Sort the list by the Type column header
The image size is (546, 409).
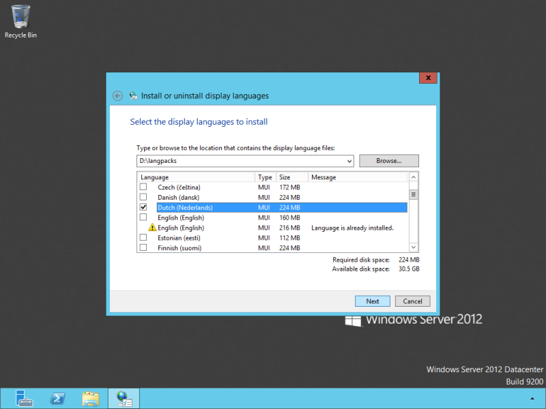coord(265,177)
